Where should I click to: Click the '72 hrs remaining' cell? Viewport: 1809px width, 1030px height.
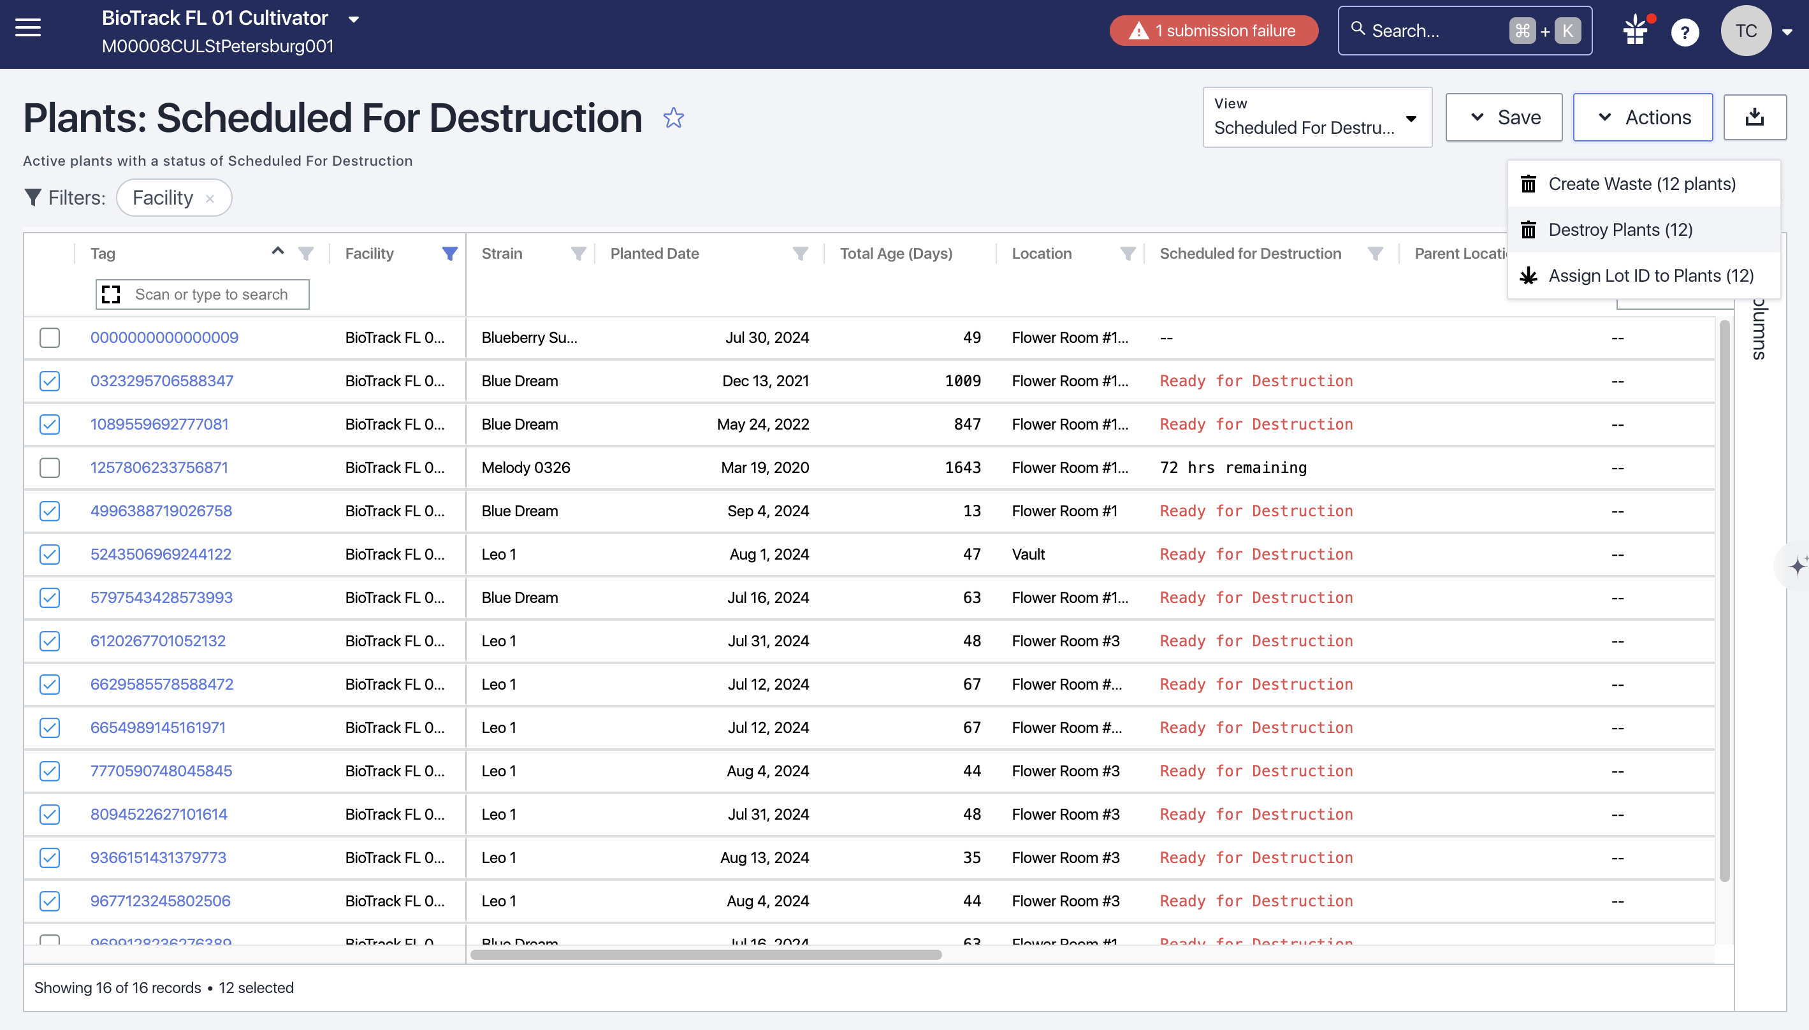tap(1233, 468)
